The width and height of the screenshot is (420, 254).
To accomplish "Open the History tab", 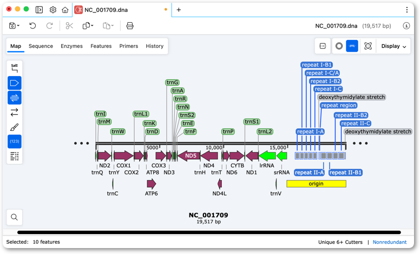I will coord(155,46).
